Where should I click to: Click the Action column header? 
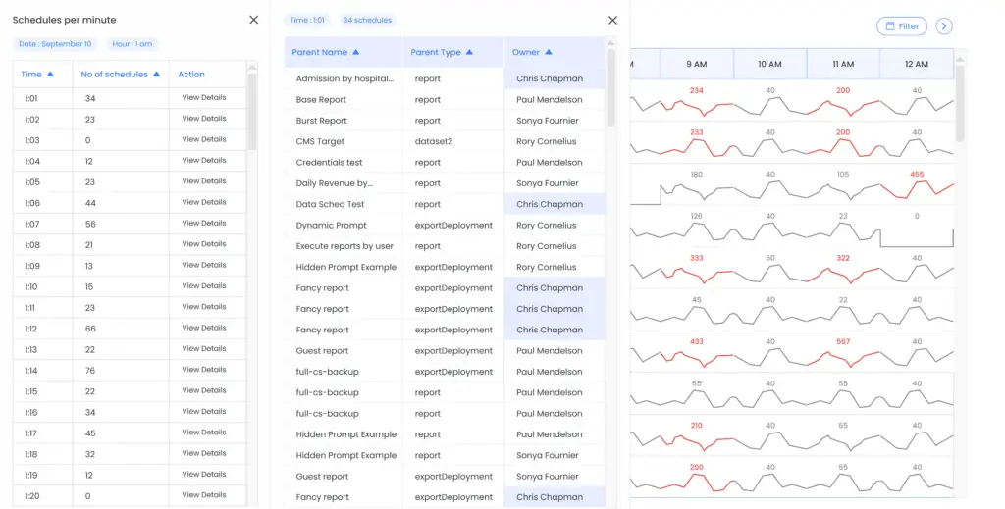click(x=191, y=75)
